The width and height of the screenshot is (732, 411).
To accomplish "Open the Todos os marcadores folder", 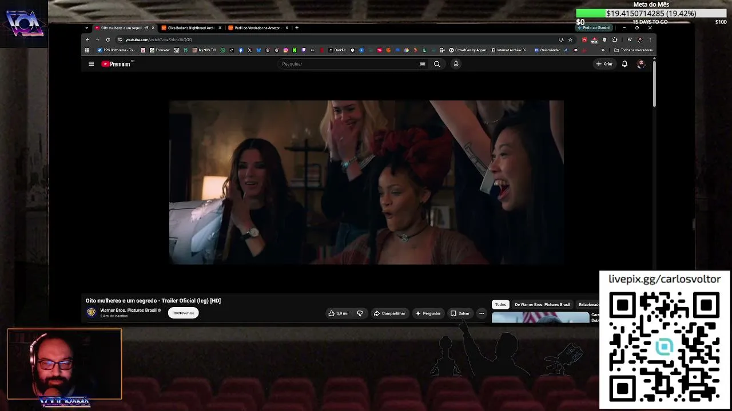I will pos(633,50).
